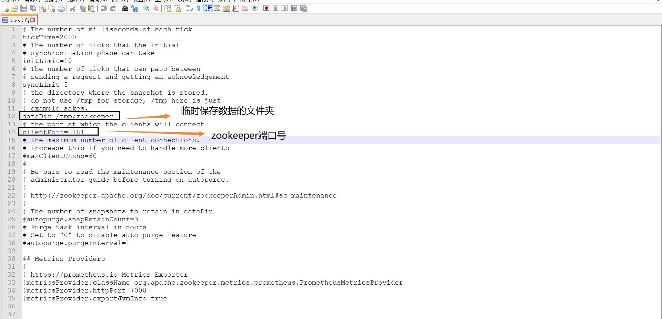Open the Folder as Workspace icon
This screenshot has height=319, width=662.
[245, 8]
